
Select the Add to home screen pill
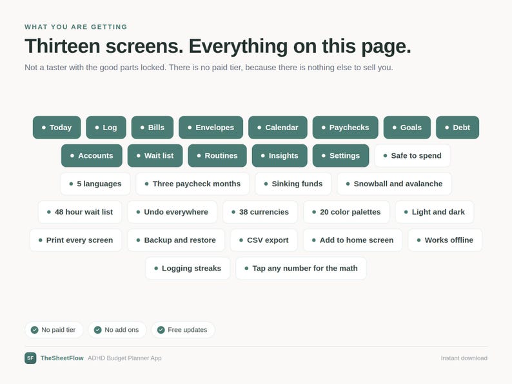pyautogui.click(x=353, y=240)
